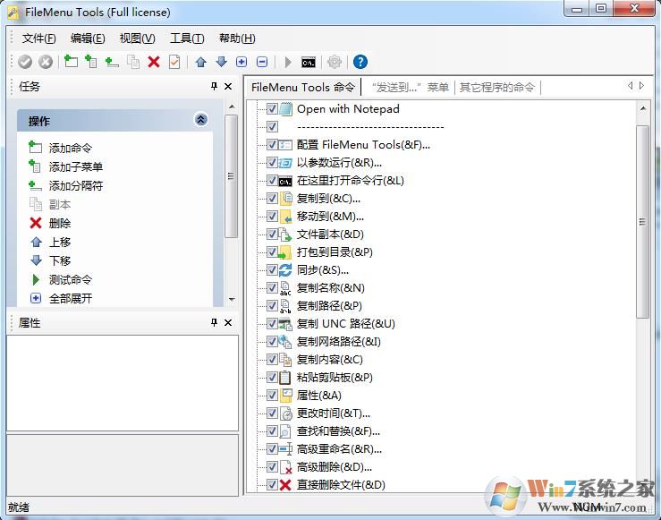
Task: Click task panel scrollbar down arrow
Action: click(x=232, y=299)
